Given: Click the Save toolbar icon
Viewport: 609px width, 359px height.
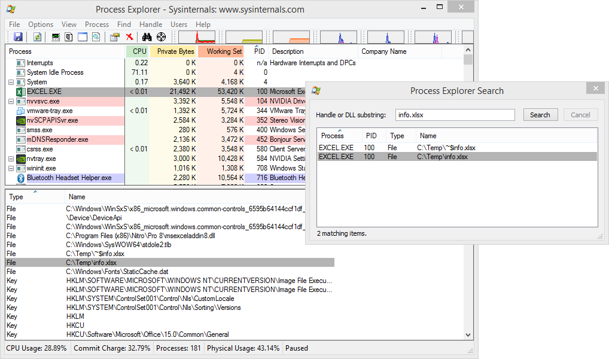Looking at the screenshot, I should tap(19, 37).
